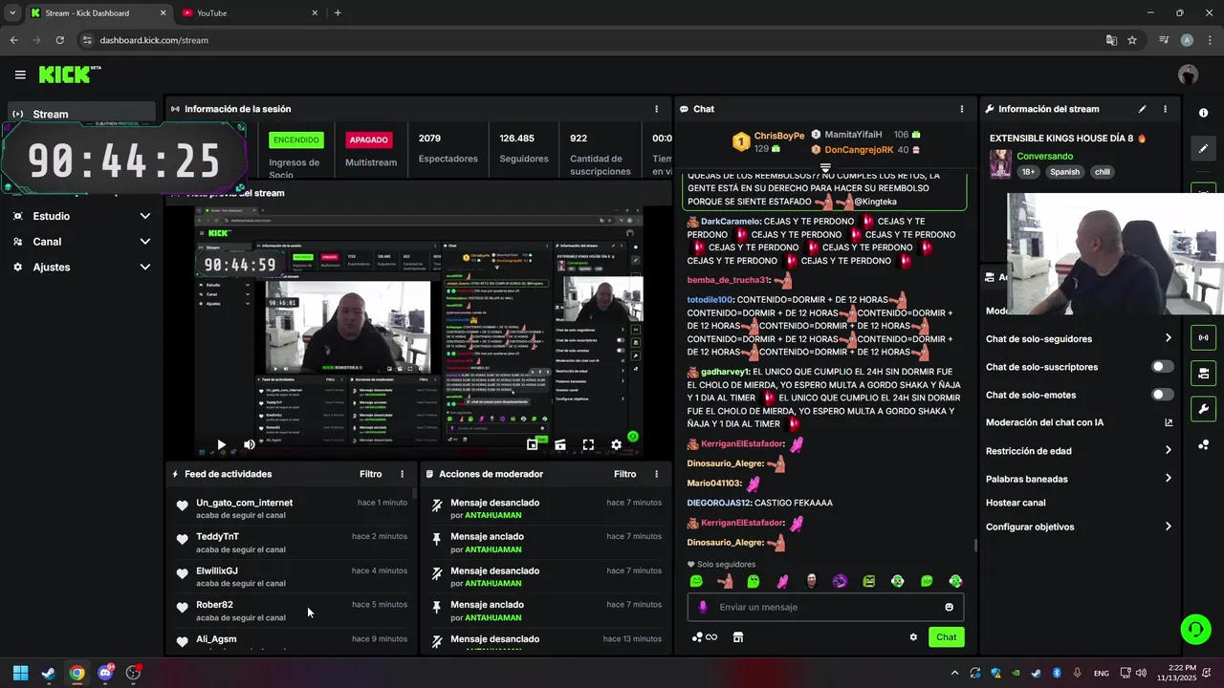Click the Hostear canal option
Screen dimensions: 1224x688
coord(1016,503)
